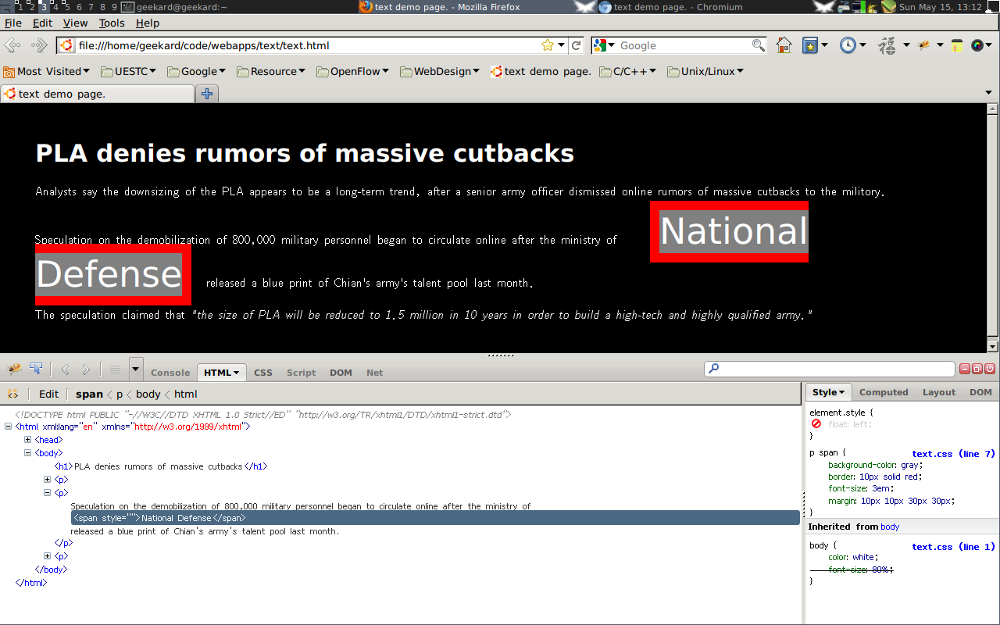
Task: Collapse the body node in HTML tree
Action: click(x=28, y=453)
